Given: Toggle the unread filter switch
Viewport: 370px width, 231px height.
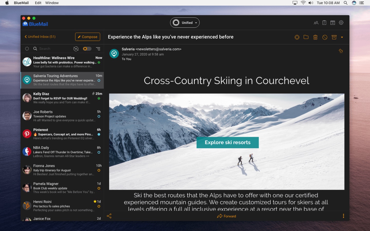Looking at the screenshot, I should [87, 49].
